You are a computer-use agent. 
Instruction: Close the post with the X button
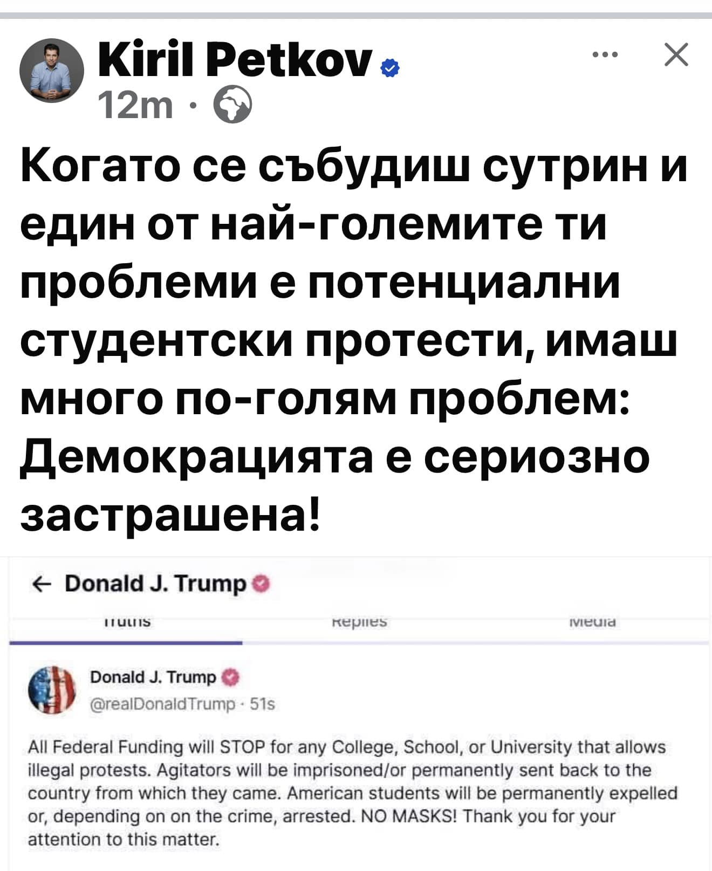[x=676, y=54]
